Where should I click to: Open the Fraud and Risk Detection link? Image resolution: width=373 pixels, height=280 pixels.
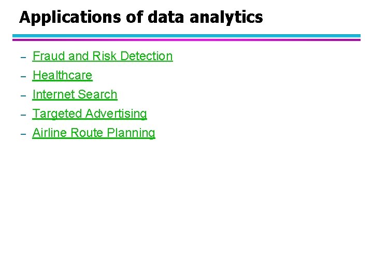point(102,56)
